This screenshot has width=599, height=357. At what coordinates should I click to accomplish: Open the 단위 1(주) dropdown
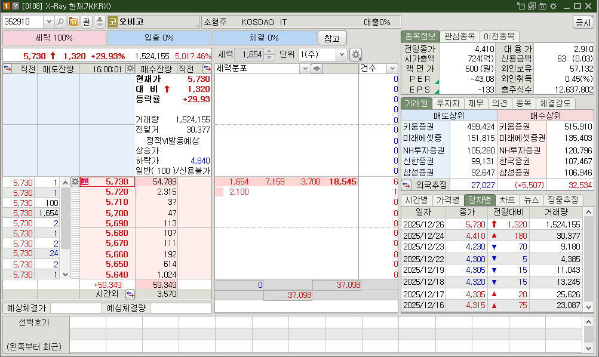(x=341, y=54)
